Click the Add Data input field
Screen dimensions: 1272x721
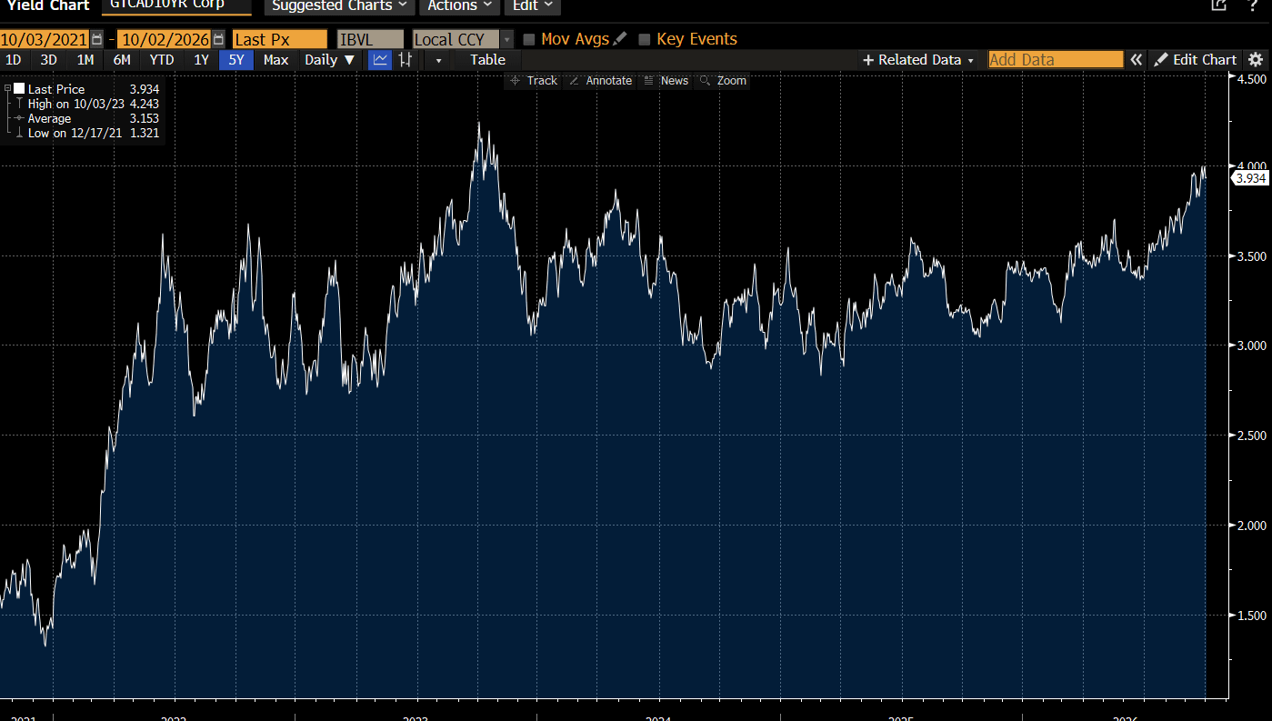pyautogui.click(x=1056, y=60)
